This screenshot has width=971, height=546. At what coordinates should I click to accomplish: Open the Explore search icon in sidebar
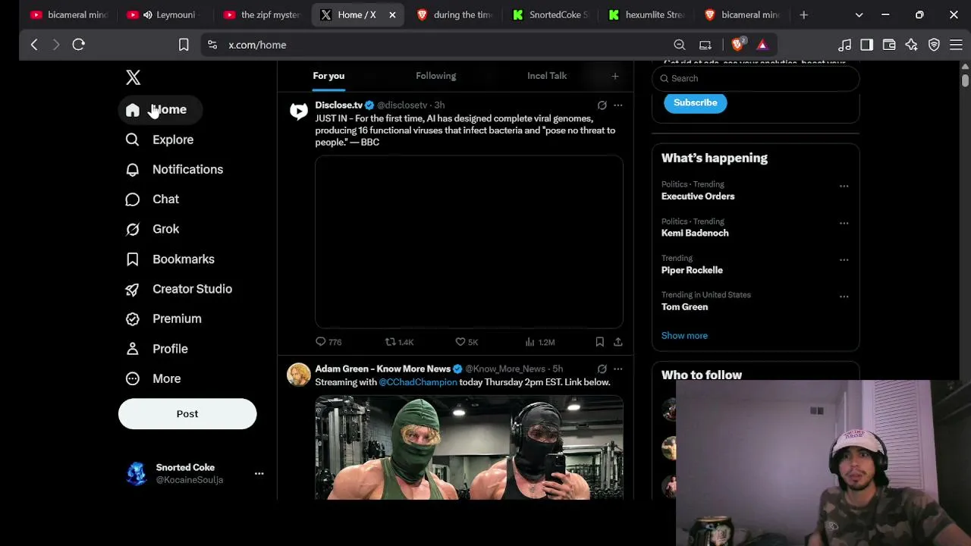point(132,140)
